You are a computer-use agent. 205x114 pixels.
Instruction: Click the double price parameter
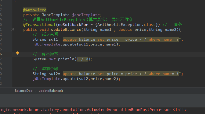click(133, 30)
